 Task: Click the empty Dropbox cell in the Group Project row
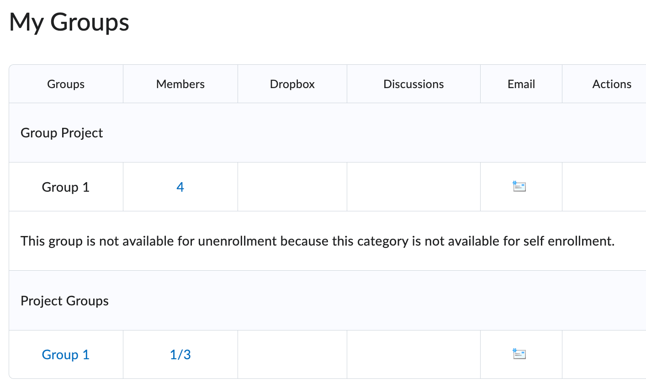(x=292, y=187)
